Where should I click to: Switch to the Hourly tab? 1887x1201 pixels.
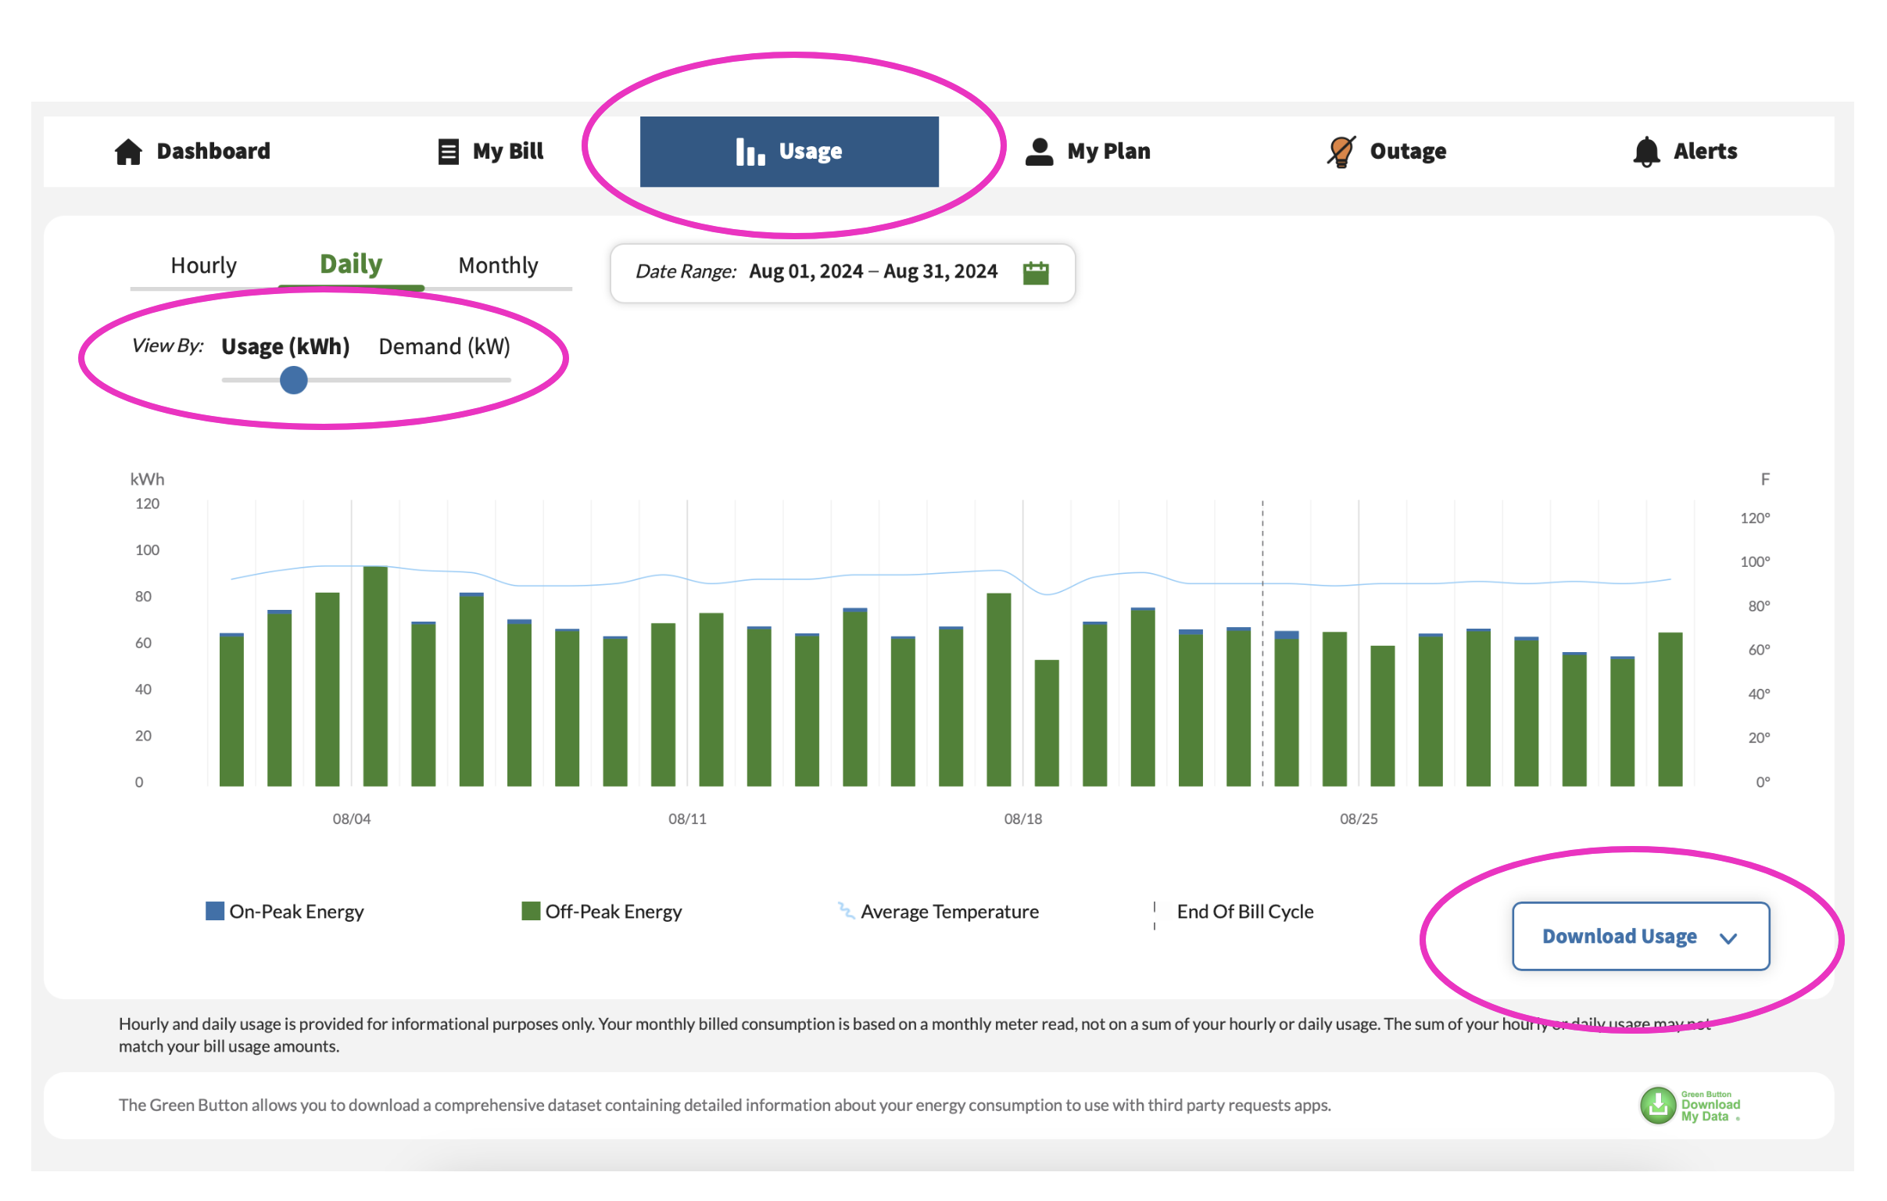(x=204, y=266)
